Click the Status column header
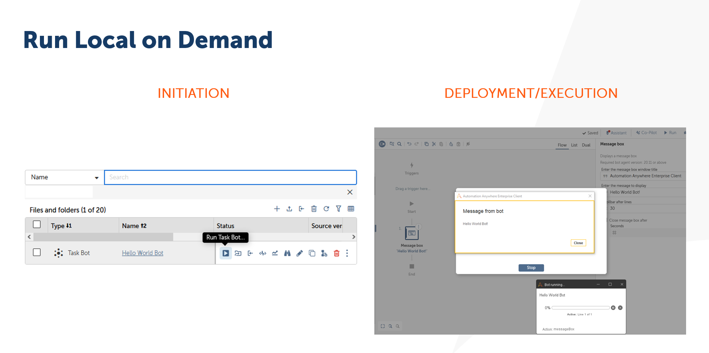 pos(225,226)
